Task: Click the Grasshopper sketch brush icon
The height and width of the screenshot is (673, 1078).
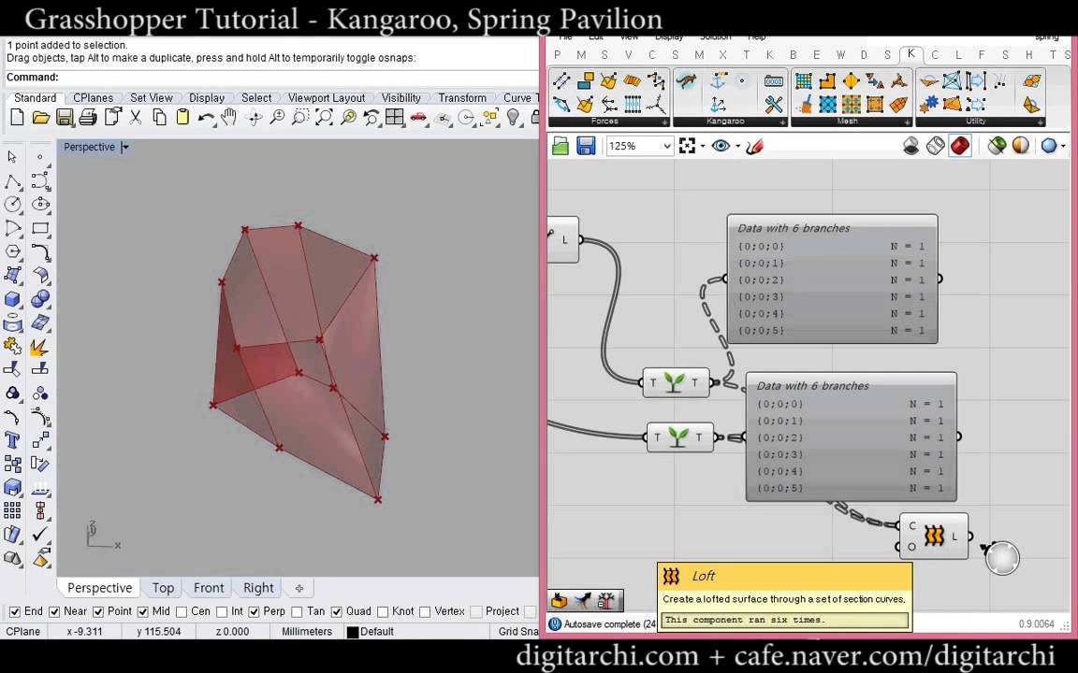Action: pyautogui.click(x=754, y=146)
